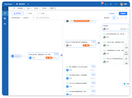
Task: Toggle the sidebar collapse hamburger icon
Action: point(5,9)
